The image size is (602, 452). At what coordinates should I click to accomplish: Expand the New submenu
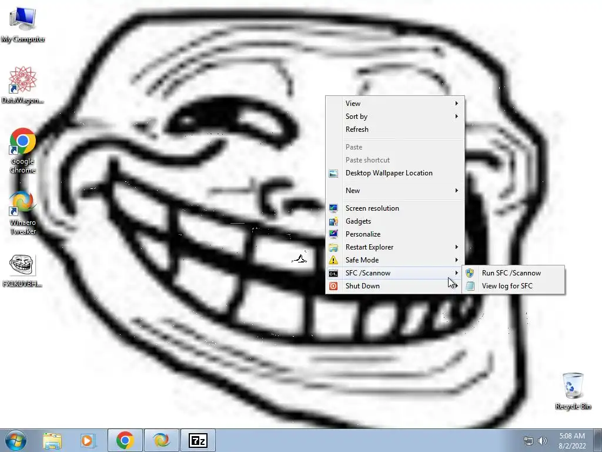click(x=395, y=191)
